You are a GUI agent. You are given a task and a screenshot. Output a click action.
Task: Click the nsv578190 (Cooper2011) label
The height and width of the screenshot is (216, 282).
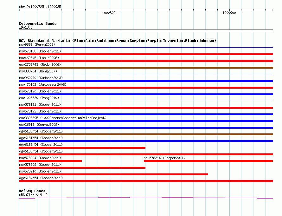coord(40,91)
